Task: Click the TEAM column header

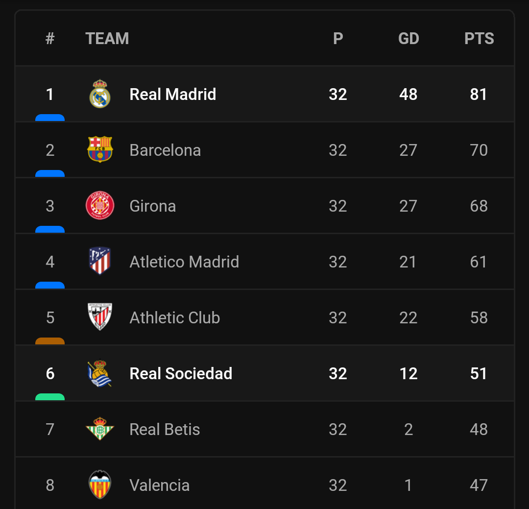Action: point(107,38)
